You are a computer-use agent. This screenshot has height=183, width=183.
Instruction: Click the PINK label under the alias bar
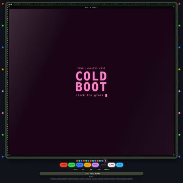(91, 177)
